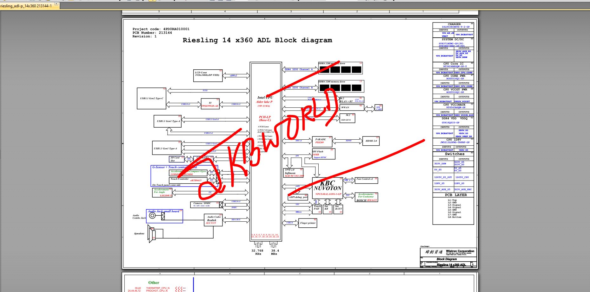This screenshot has width=590, height=292.
Task: Click the CHARGER heading in the power table
Action: click(x=454, y=24)
